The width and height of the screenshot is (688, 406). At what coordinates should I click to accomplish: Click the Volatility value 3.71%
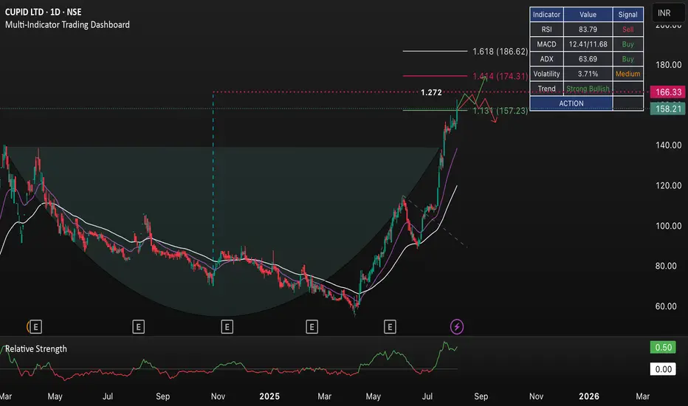[x=588, y=74]
